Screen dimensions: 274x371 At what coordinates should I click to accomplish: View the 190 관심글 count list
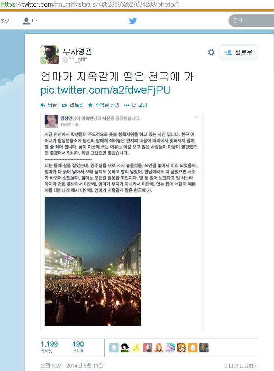(78, 347)
